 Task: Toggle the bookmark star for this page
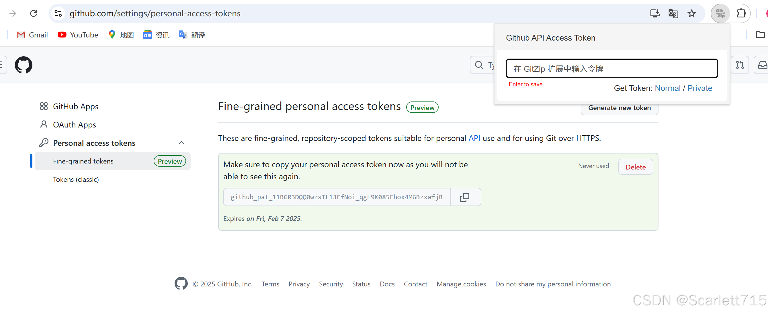[692, 13]
